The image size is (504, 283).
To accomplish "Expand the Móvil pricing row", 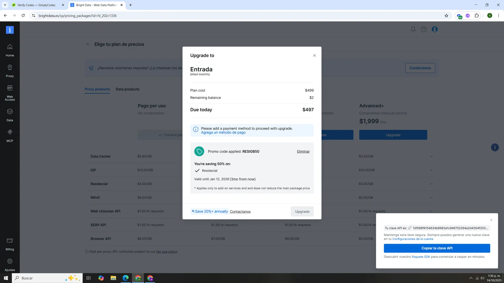I will click(x=431, y=197).
